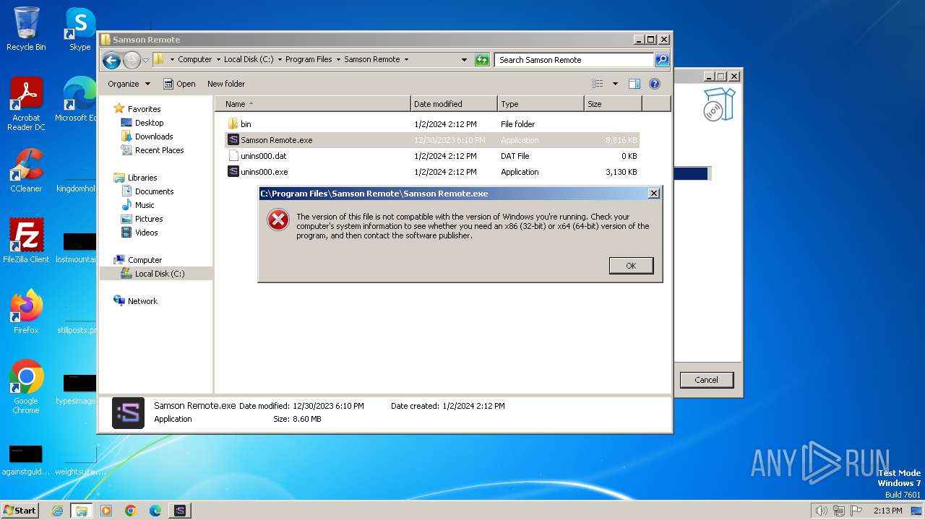
Task: Click the Search Samson Remote field
Action: click(x=575, y=60)
